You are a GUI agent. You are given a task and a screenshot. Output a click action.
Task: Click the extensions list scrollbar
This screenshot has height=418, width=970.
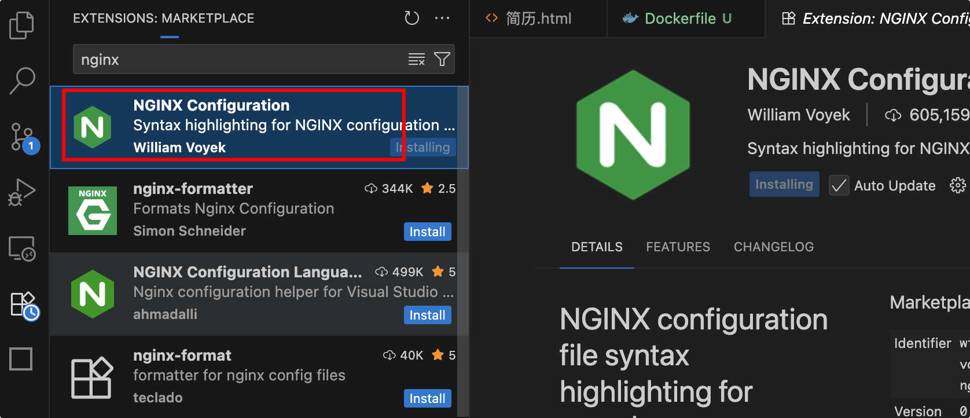click(462, 251)
